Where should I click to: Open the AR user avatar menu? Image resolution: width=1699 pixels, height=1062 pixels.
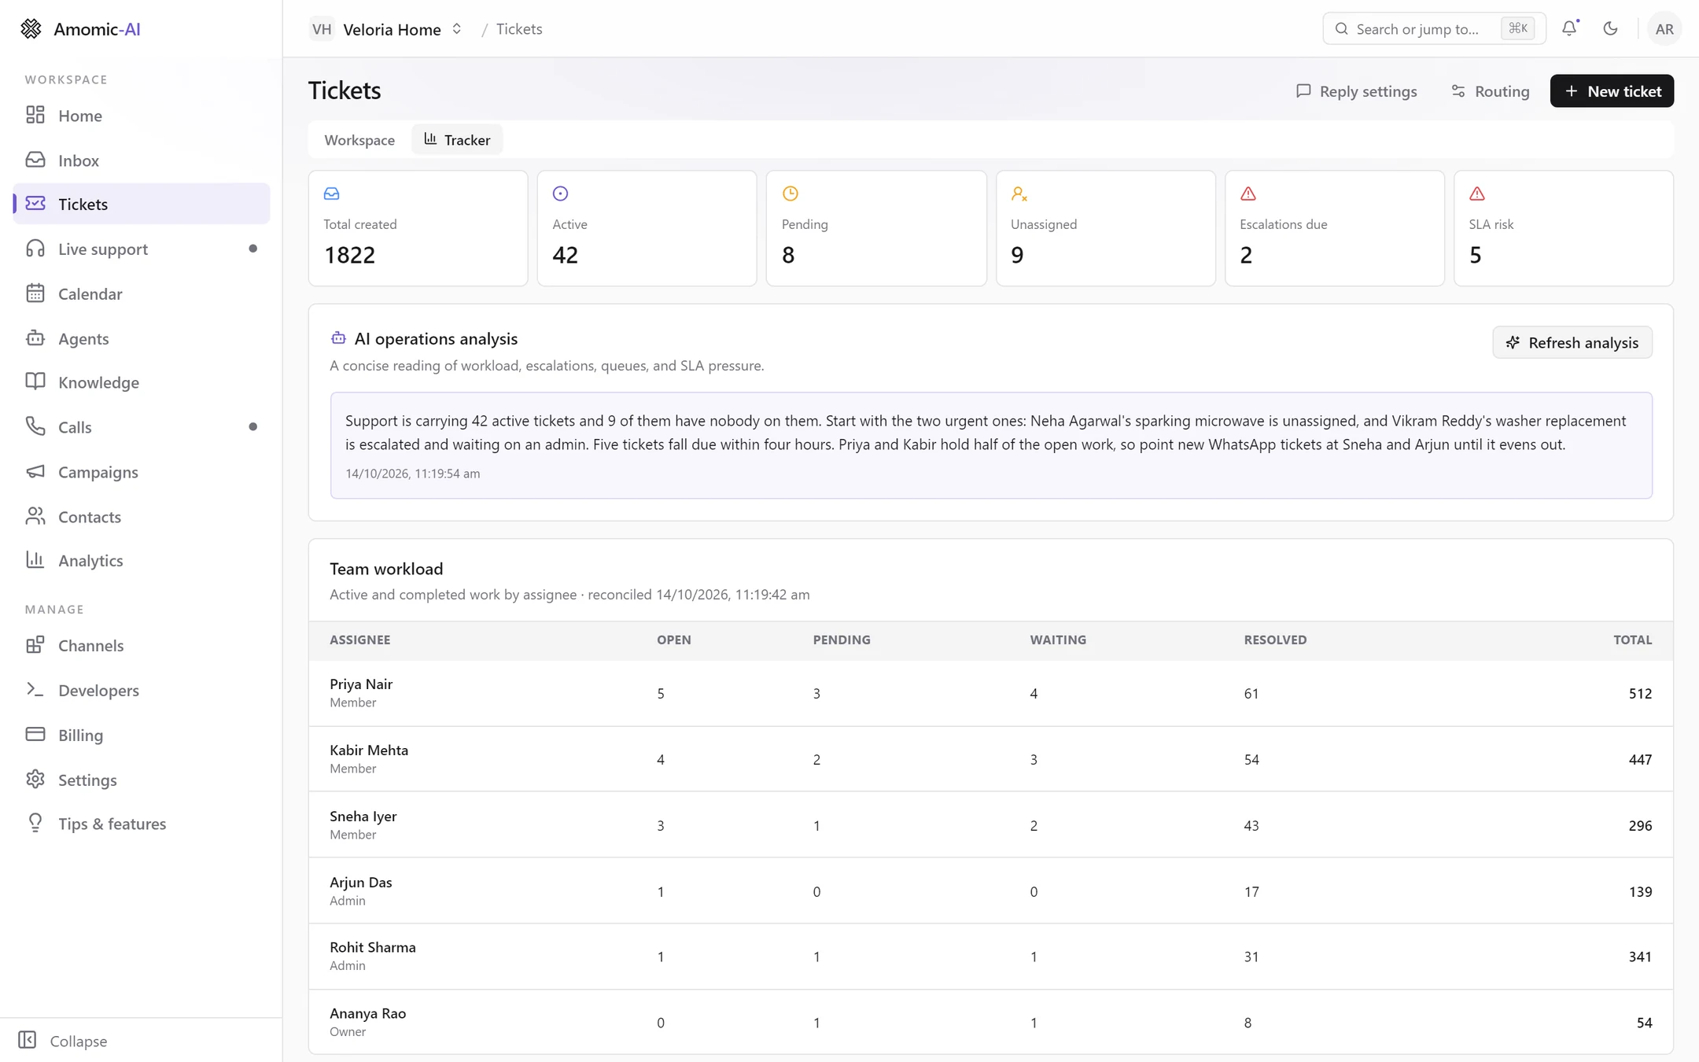[x=1664, y=29]
